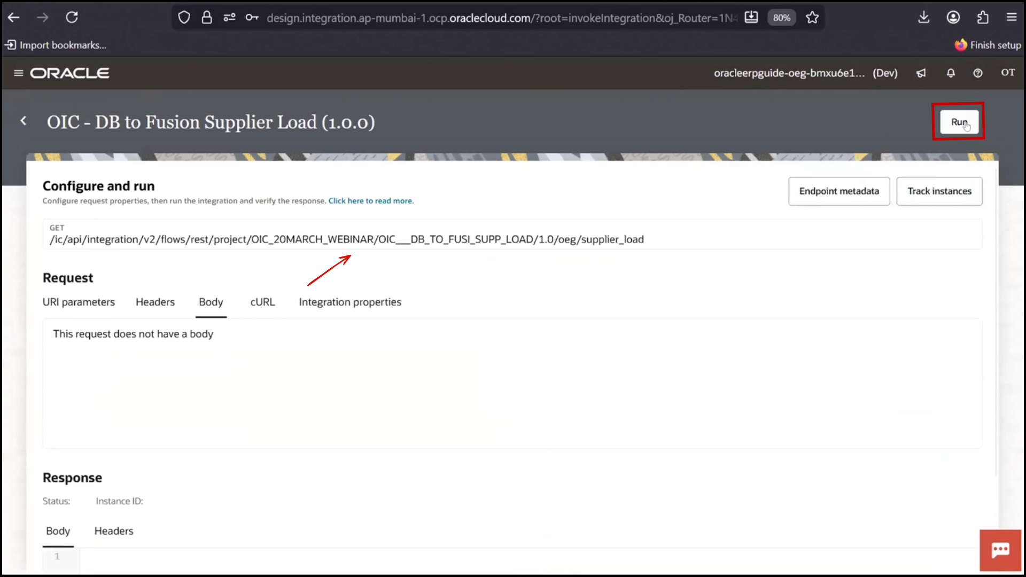Open the Oracle navigation hamburger menu
Image resolution: width=1026 pixels, height=577 pixels.
[19, 73]
